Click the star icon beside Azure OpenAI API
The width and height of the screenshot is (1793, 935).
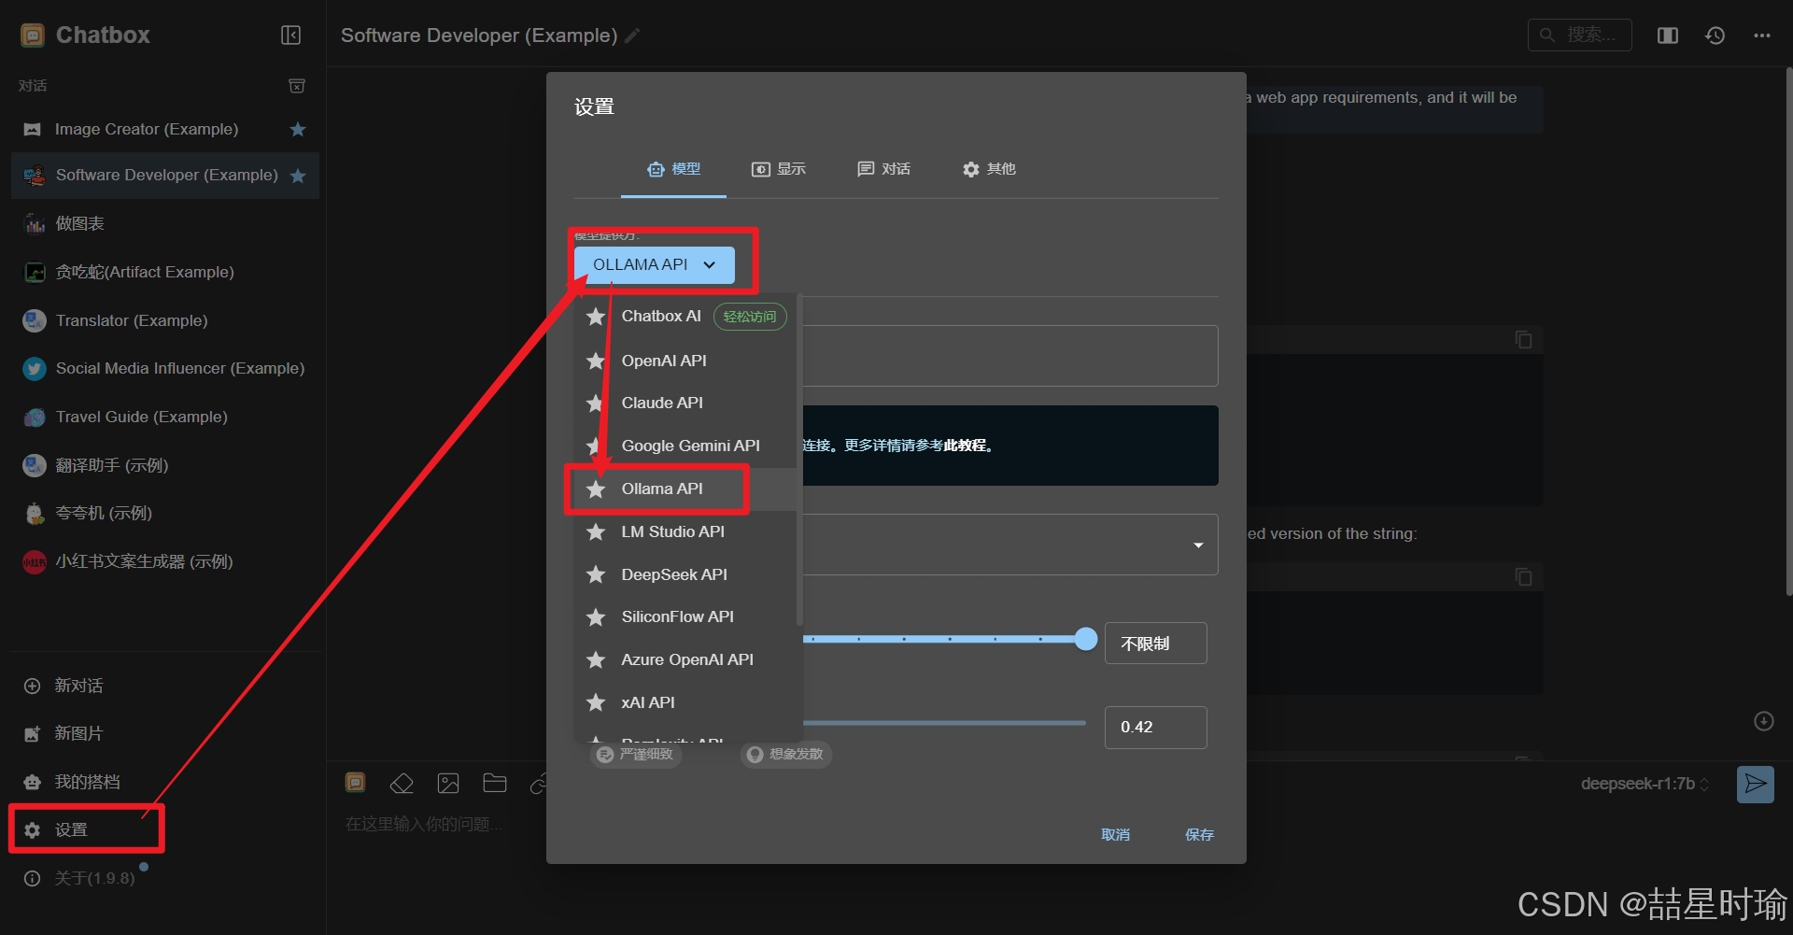[596, 659]
